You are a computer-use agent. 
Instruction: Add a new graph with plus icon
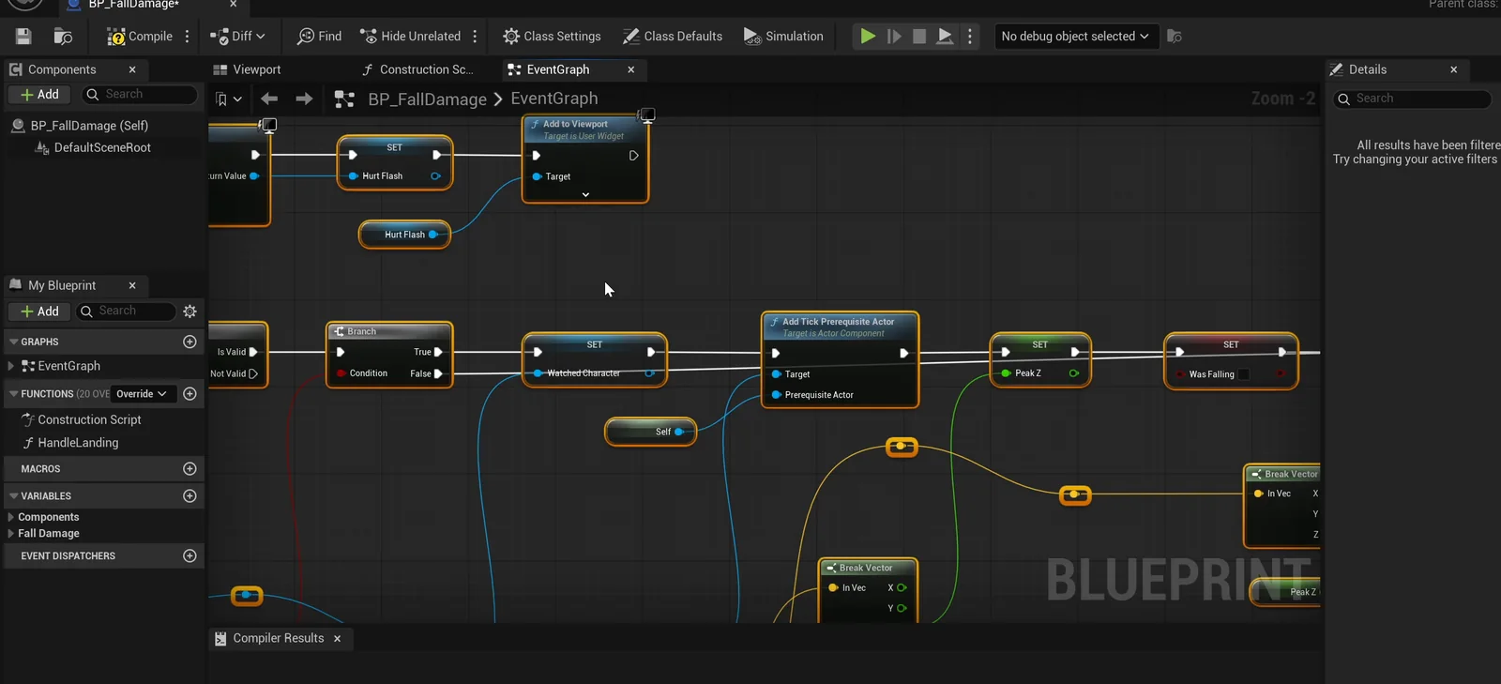click(x=190, y=342)
